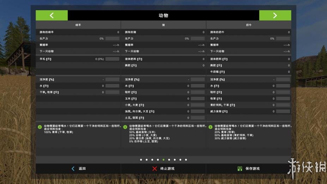Click the 拥有的猪 label
Image resolution: width=327 pixels, height=184 pixels.
pos(131,32)
